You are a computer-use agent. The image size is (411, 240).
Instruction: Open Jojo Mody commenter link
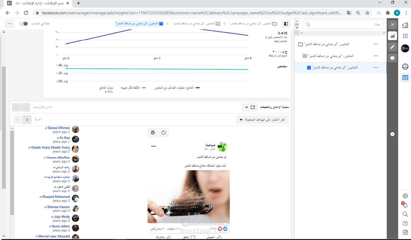(62, 217)
